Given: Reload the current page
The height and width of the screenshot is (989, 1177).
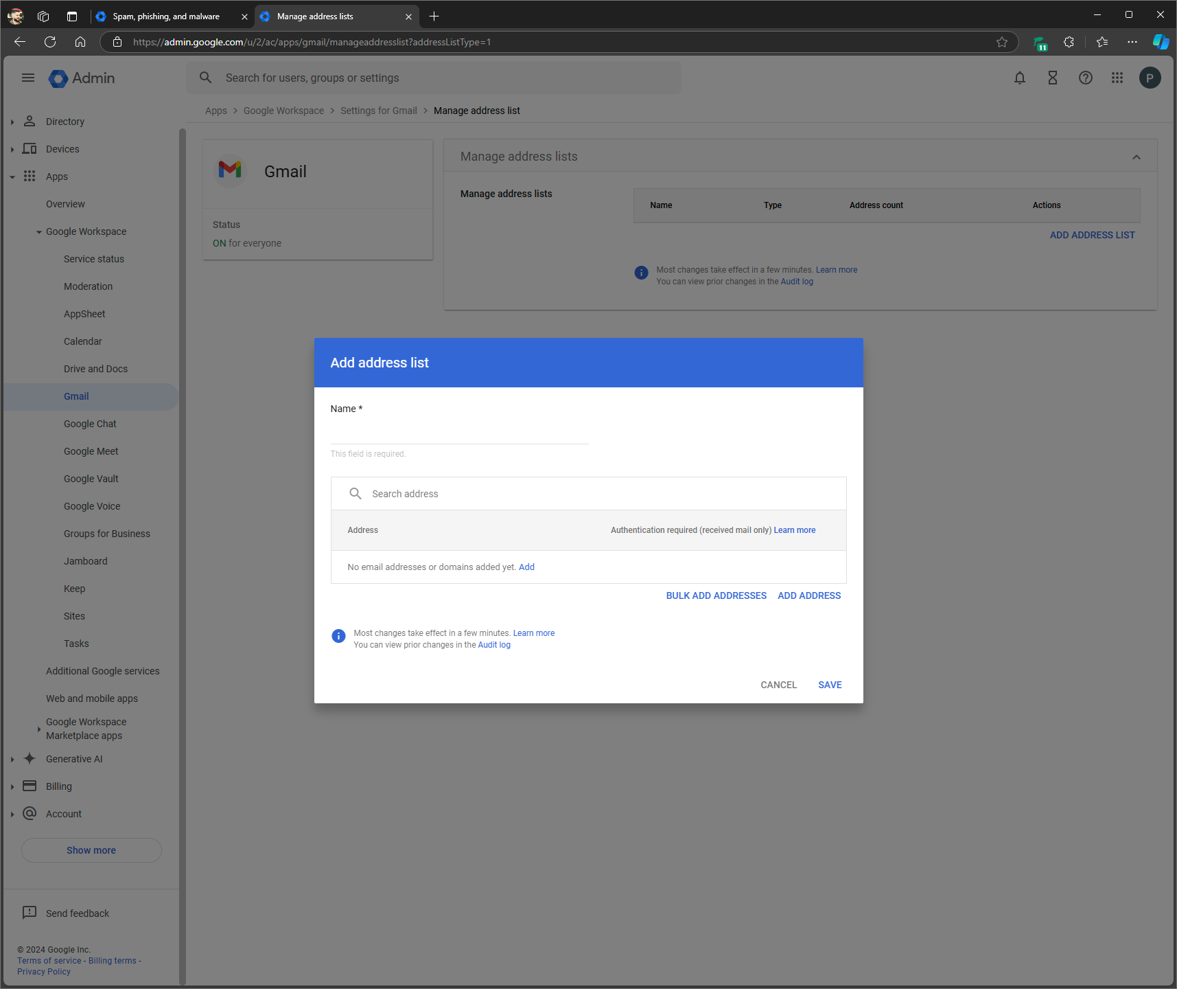Looking at the screenshot, I should (50, 42).
